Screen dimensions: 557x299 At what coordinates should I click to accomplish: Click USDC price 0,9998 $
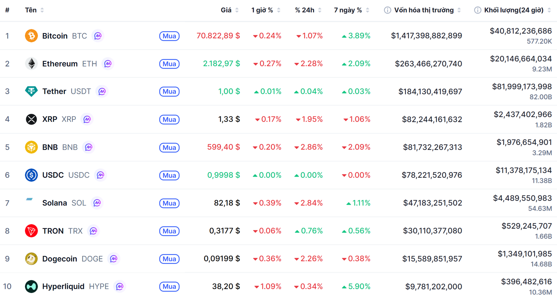(x=224, y=175)
